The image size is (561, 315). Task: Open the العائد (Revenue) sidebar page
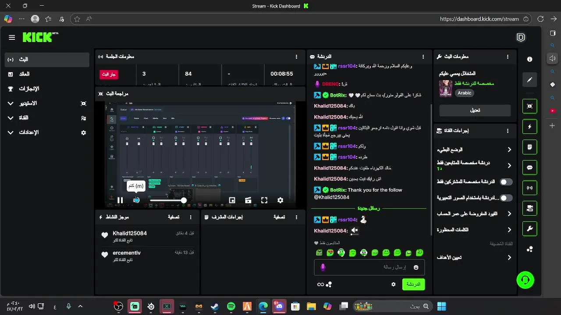click(47, 74)
